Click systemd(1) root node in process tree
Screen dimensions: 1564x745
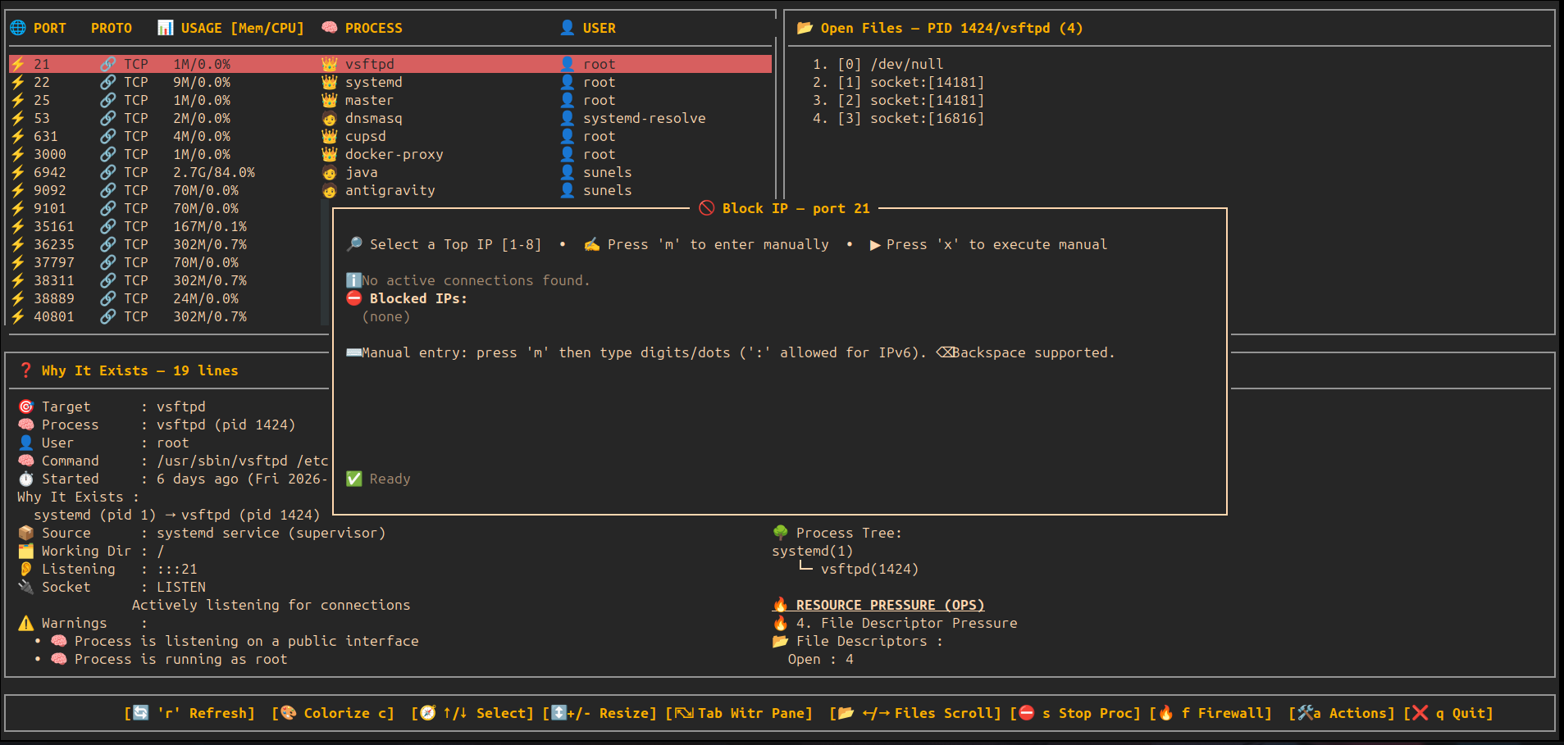tap(812, 551)
